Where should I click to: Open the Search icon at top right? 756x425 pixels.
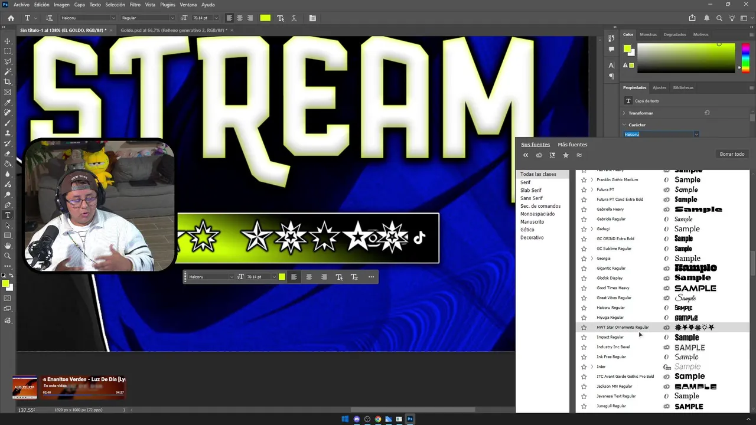point(719,18)
